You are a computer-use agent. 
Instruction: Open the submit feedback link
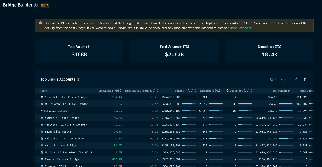[x=240, y=28]
